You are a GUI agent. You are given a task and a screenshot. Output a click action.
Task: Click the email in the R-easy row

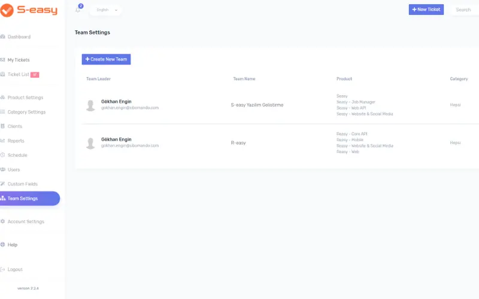tap(130, 145)
